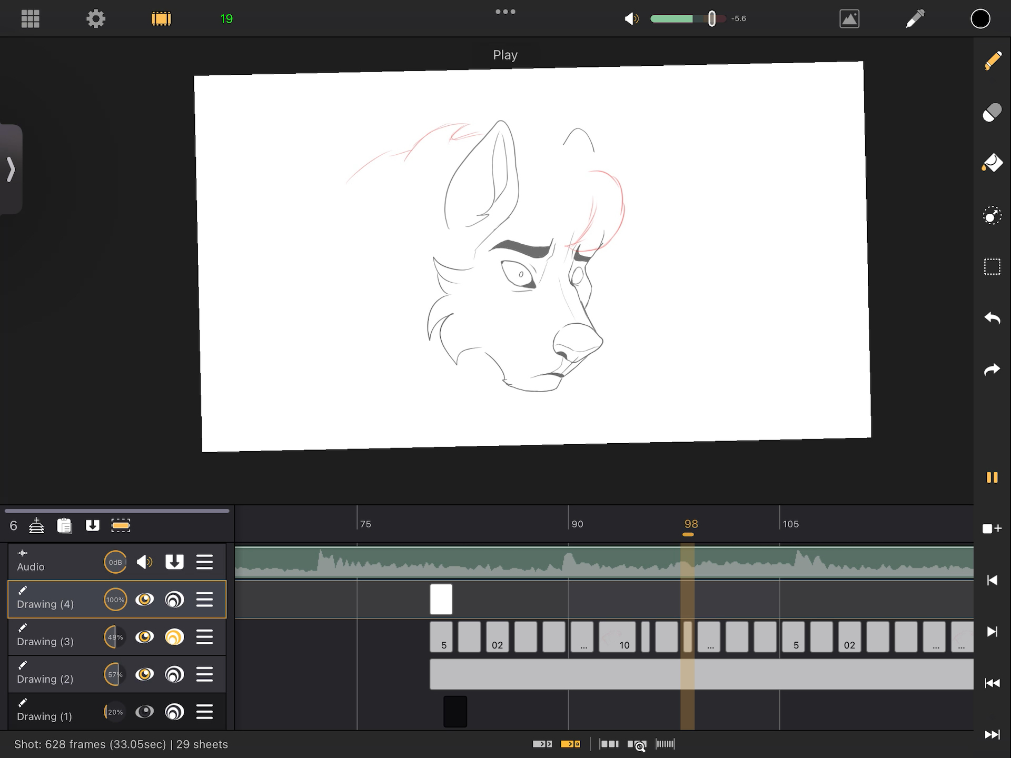The width and height of the screenshot is (1011, 758).
Task: Select the Audio layer name
Action: [x=31, y=567]
